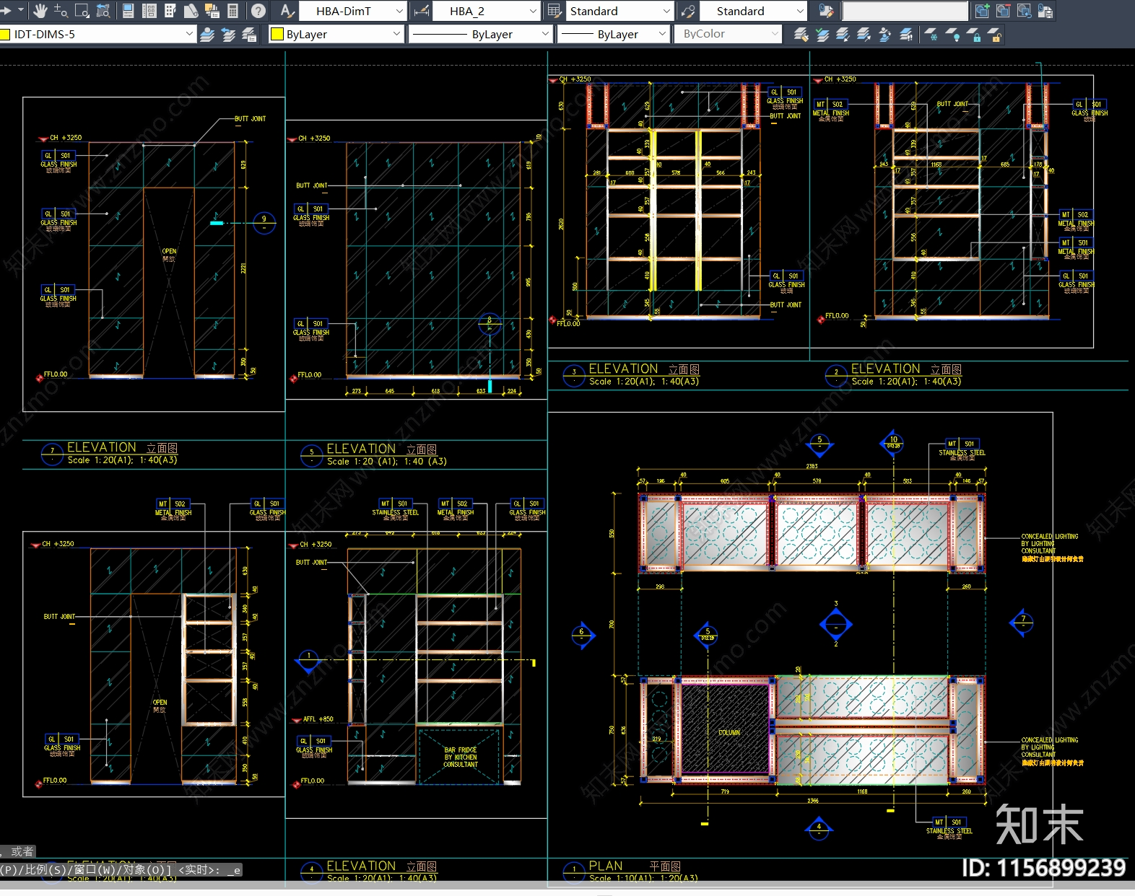Screen dimensions: 1135x896
Task: Click the Remove from working set icon
Action: (1003, 11)
